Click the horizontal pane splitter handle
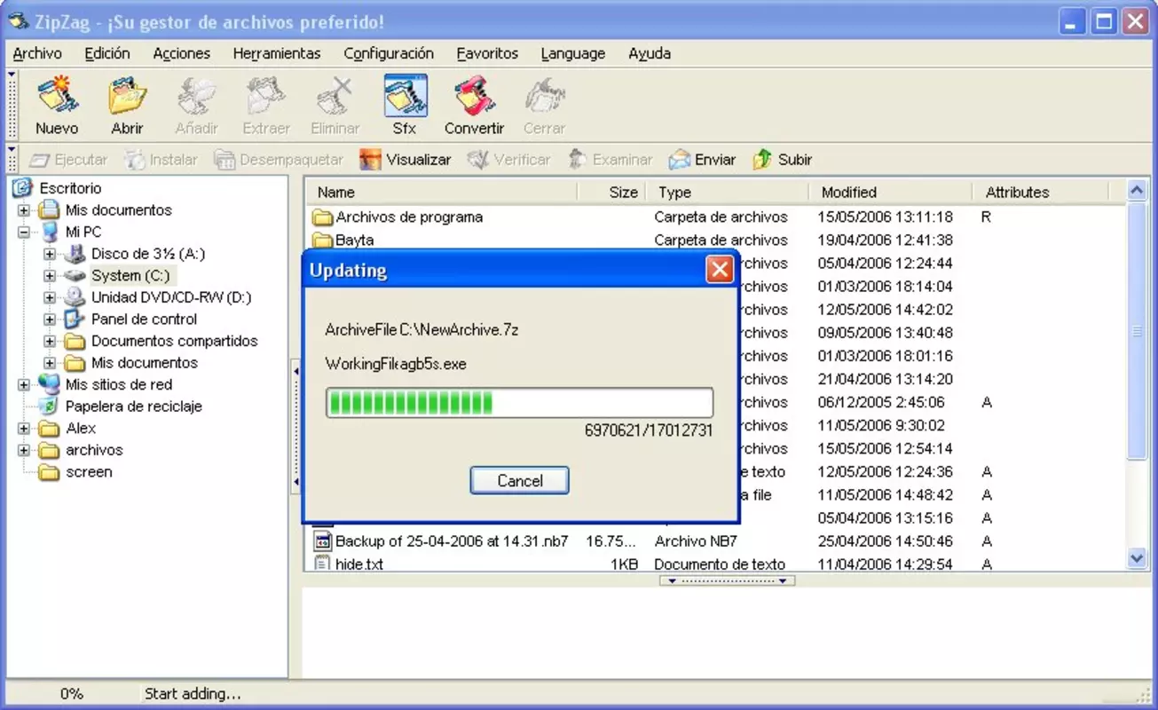The height and width of the screenshot is (710, 1158). coord(727,580)
